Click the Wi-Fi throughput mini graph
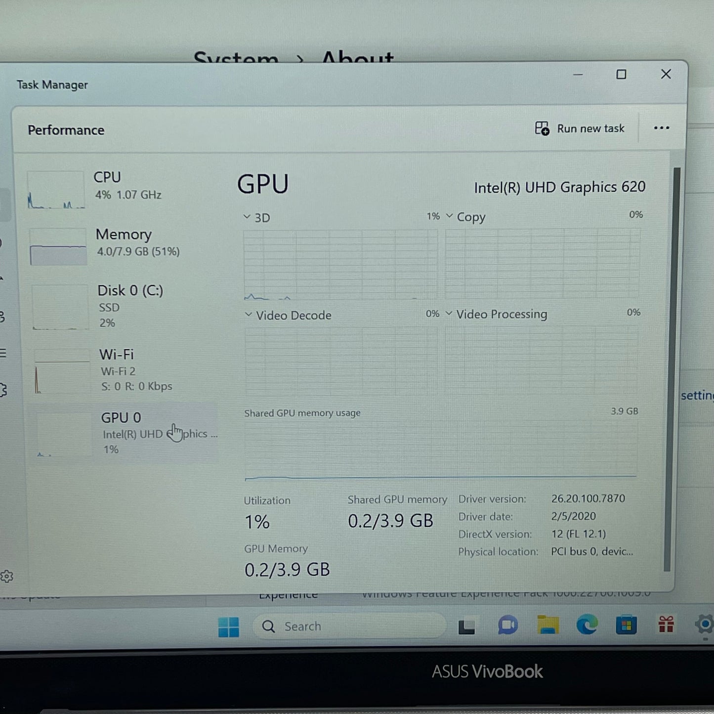 point(62,371)
